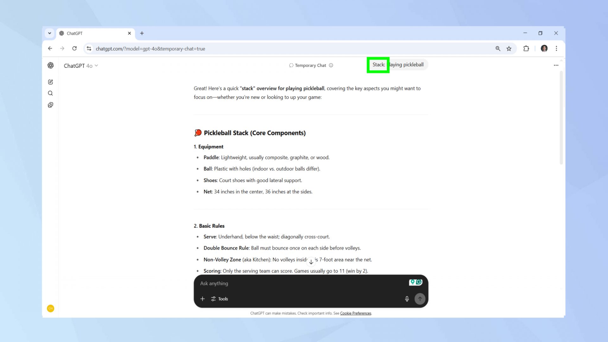
Task: Open the three-dot conversation options menu
Action: tap(556, 65)
